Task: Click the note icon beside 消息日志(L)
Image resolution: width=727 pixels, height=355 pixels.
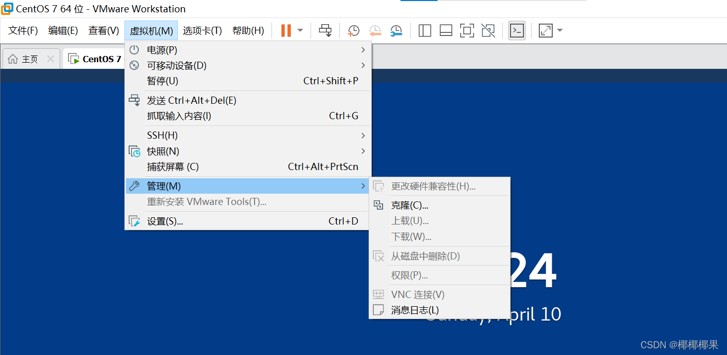Action: click(378, 310)
